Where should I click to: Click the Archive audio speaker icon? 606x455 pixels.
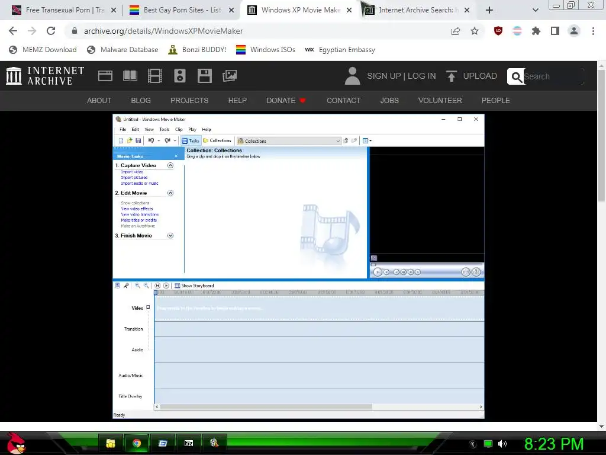coord(180,76)
